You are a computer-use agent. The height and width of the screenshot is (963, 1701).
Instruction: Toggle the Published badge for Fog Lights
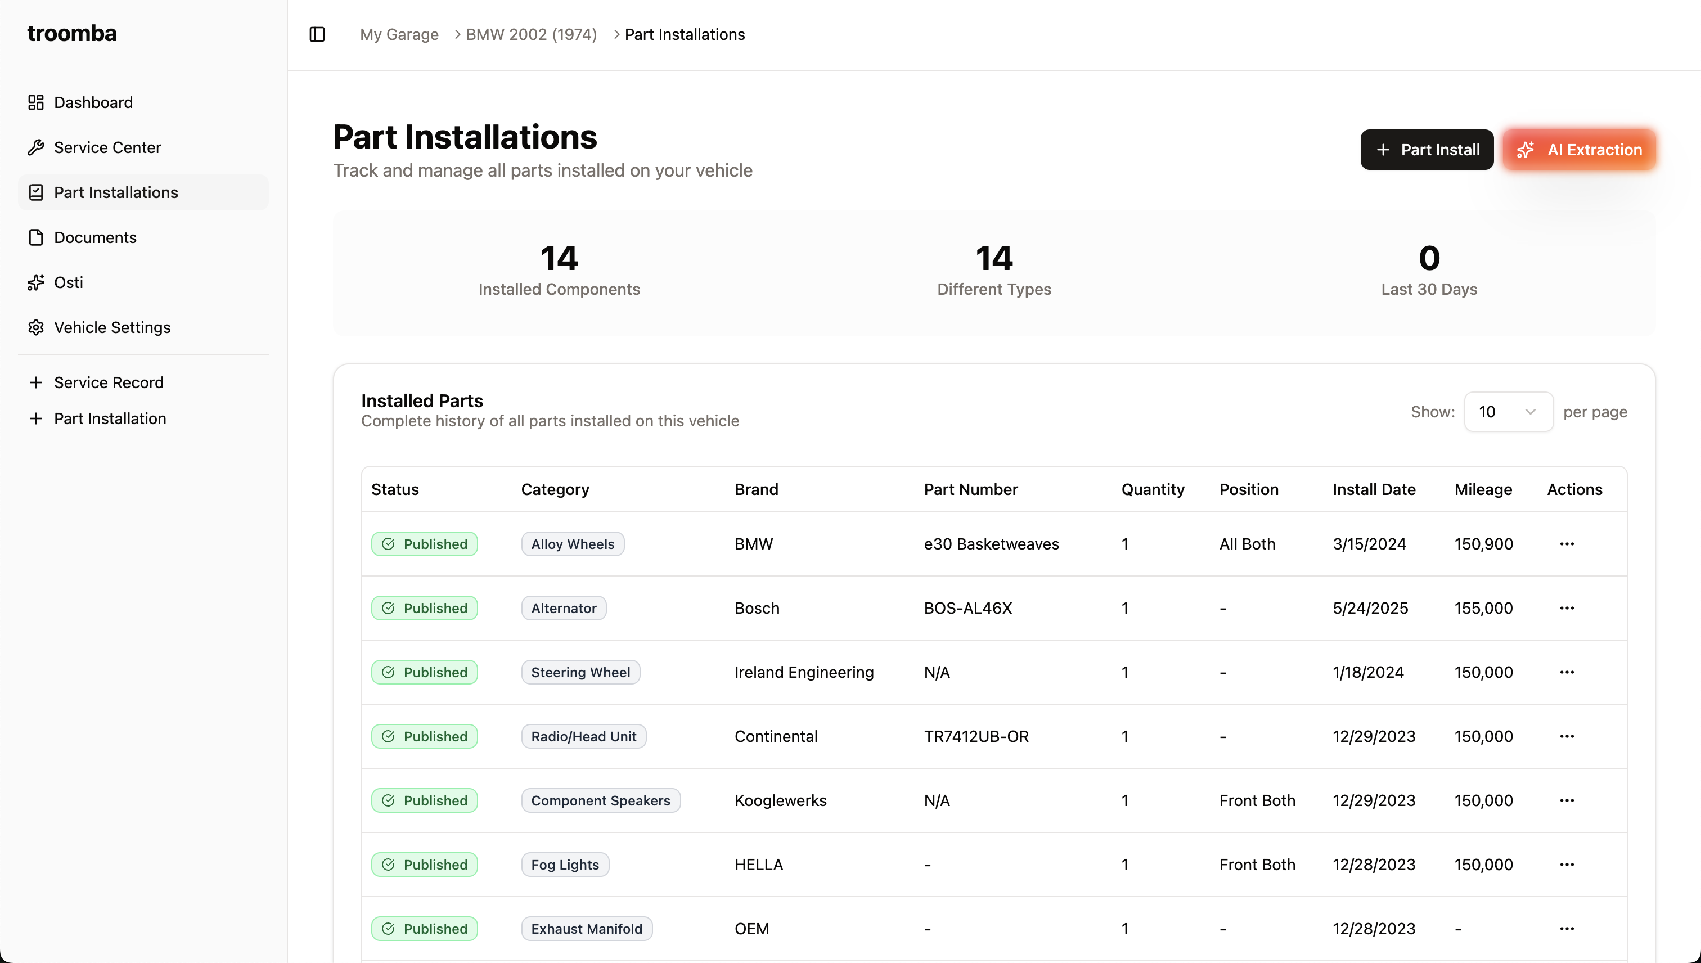click(x=425, y=864)
